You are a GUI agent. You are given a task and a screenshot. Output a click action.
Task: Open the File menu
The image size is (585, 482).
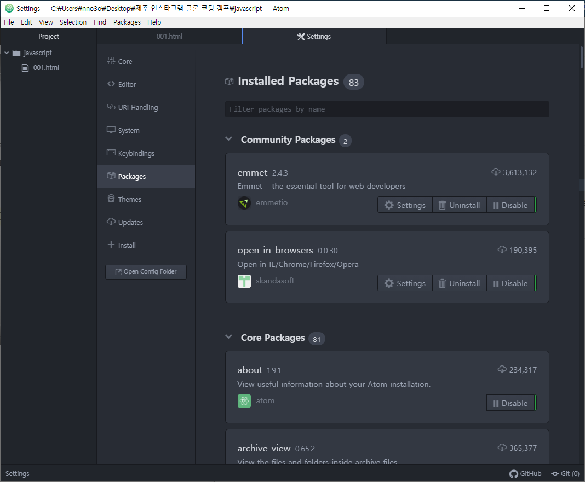pyautogui.click(x=9, y=22)
